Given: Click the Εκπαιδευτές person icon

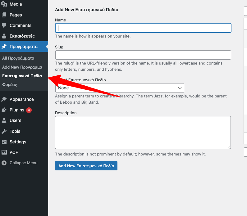Looking at the screenshot, I should coord(4,36).
